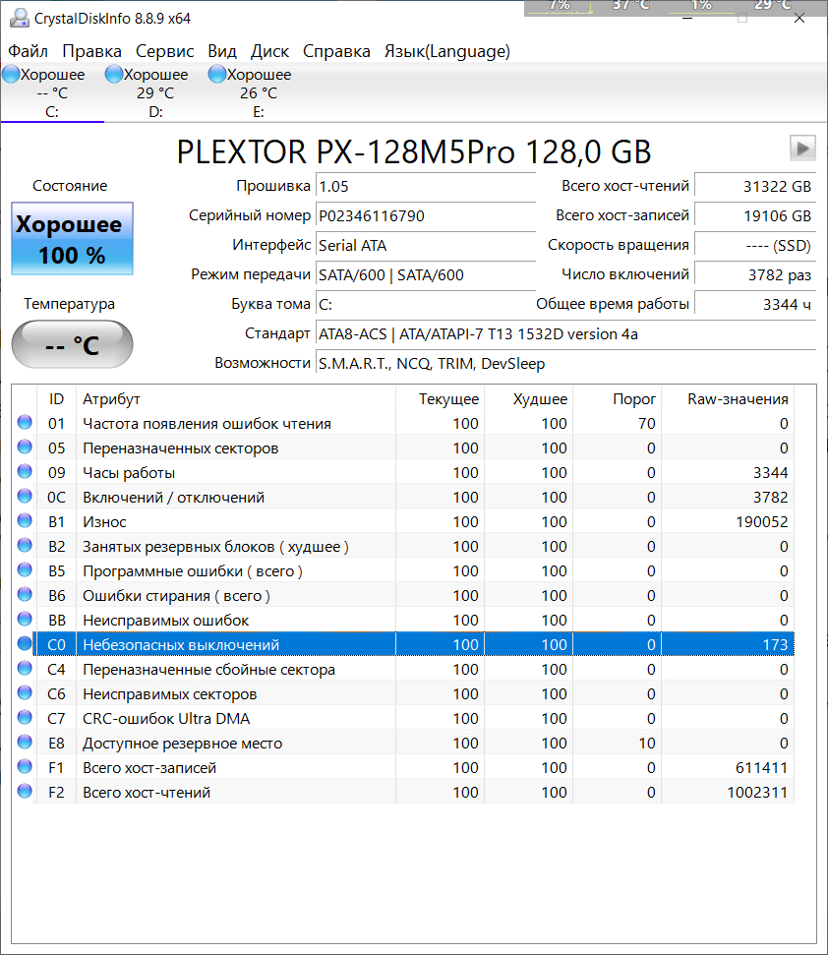Open the Правка menu
This screenshot has height=955, width=828.
[x=91, y=51]
